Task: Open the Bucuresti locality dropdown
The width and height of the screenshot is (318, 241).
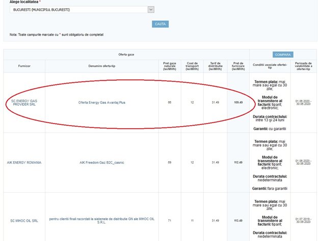Action: click(x=76, y=10)
